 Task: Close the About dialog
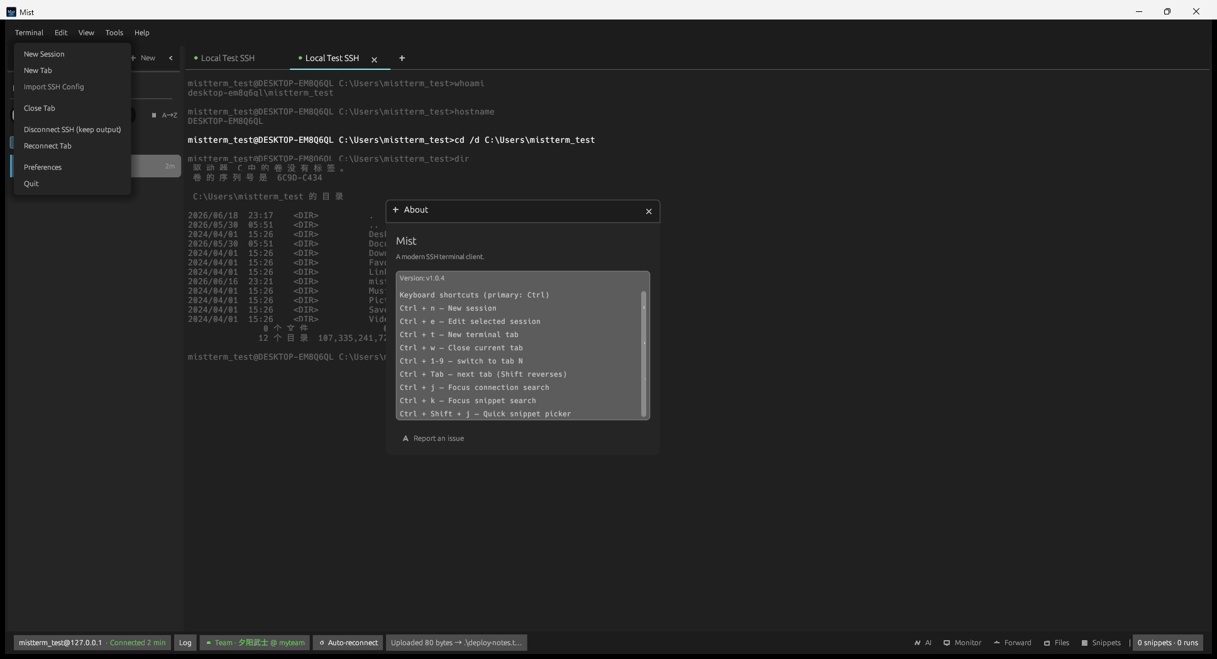click(649, 211)
